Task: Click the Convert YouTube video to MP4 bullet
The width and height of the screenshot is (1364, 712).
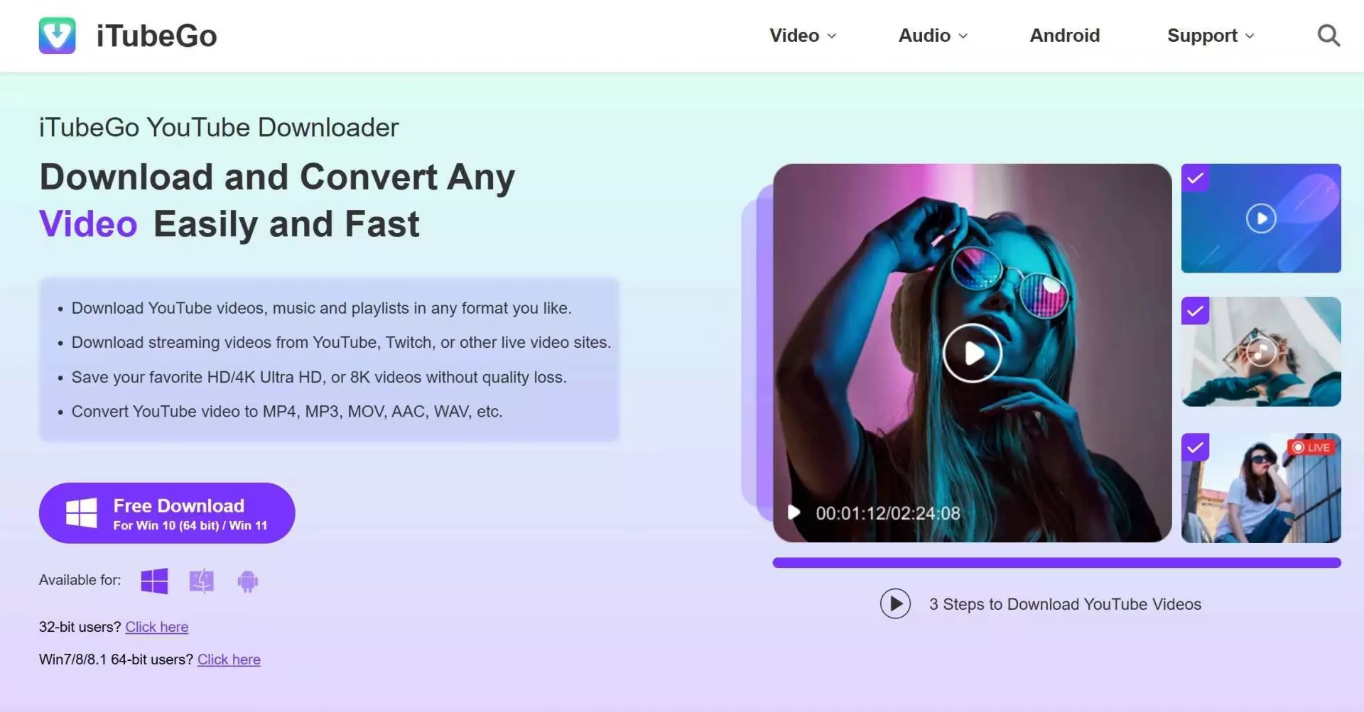Action: pyautogui.click(x=287, y=412)
